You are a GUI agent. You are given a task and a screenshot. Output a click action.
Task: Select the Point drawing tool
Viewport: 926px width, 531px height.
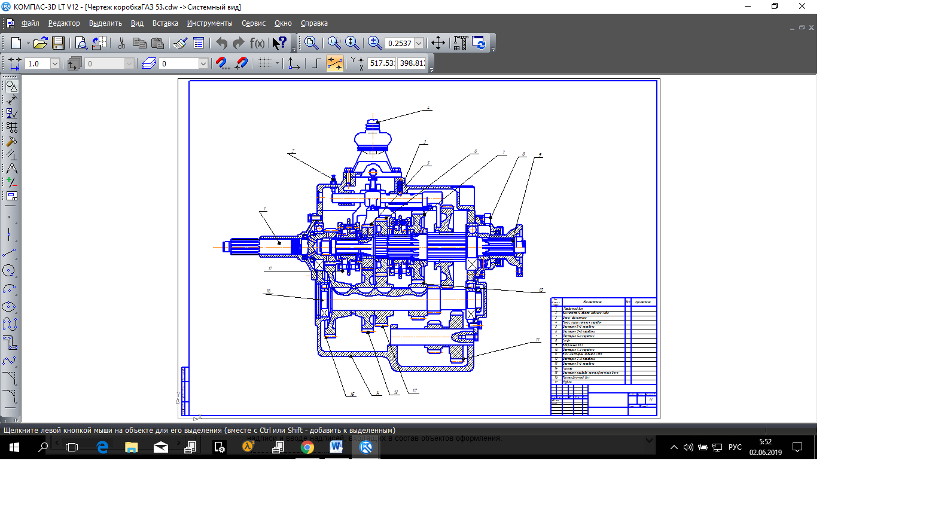10,217
